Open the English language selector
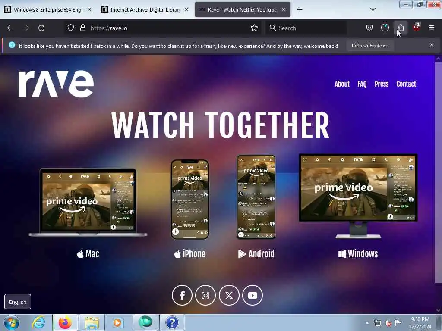442x331 pixels. tap(18, 302)
